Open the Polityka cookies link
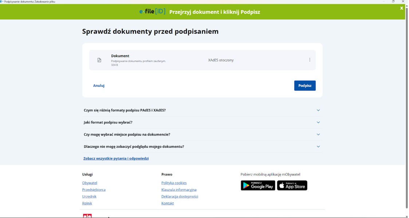The width and height of the screenshot is (409, 218). [174, 183]
